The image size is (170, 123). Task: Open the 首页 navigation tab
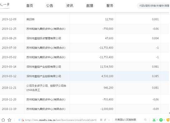30,6
